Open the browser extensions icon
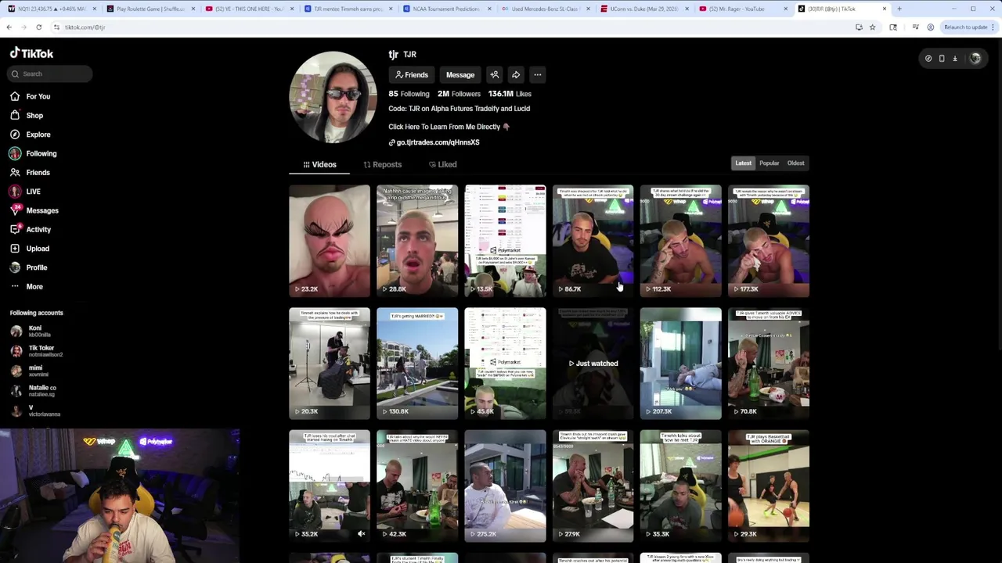 (x=893, y=27)
